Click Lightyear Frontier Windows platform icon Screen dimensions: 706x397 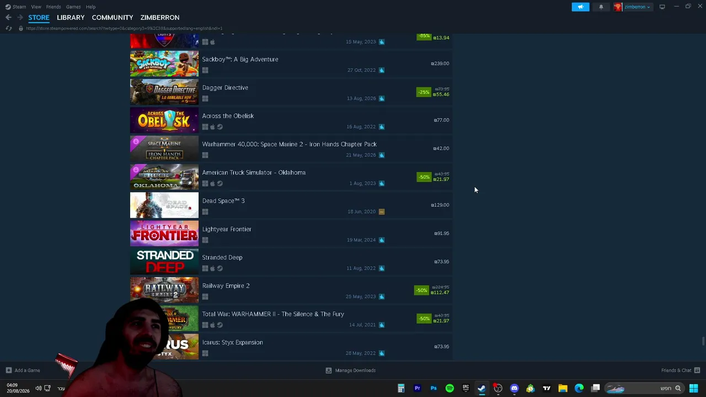205,240
